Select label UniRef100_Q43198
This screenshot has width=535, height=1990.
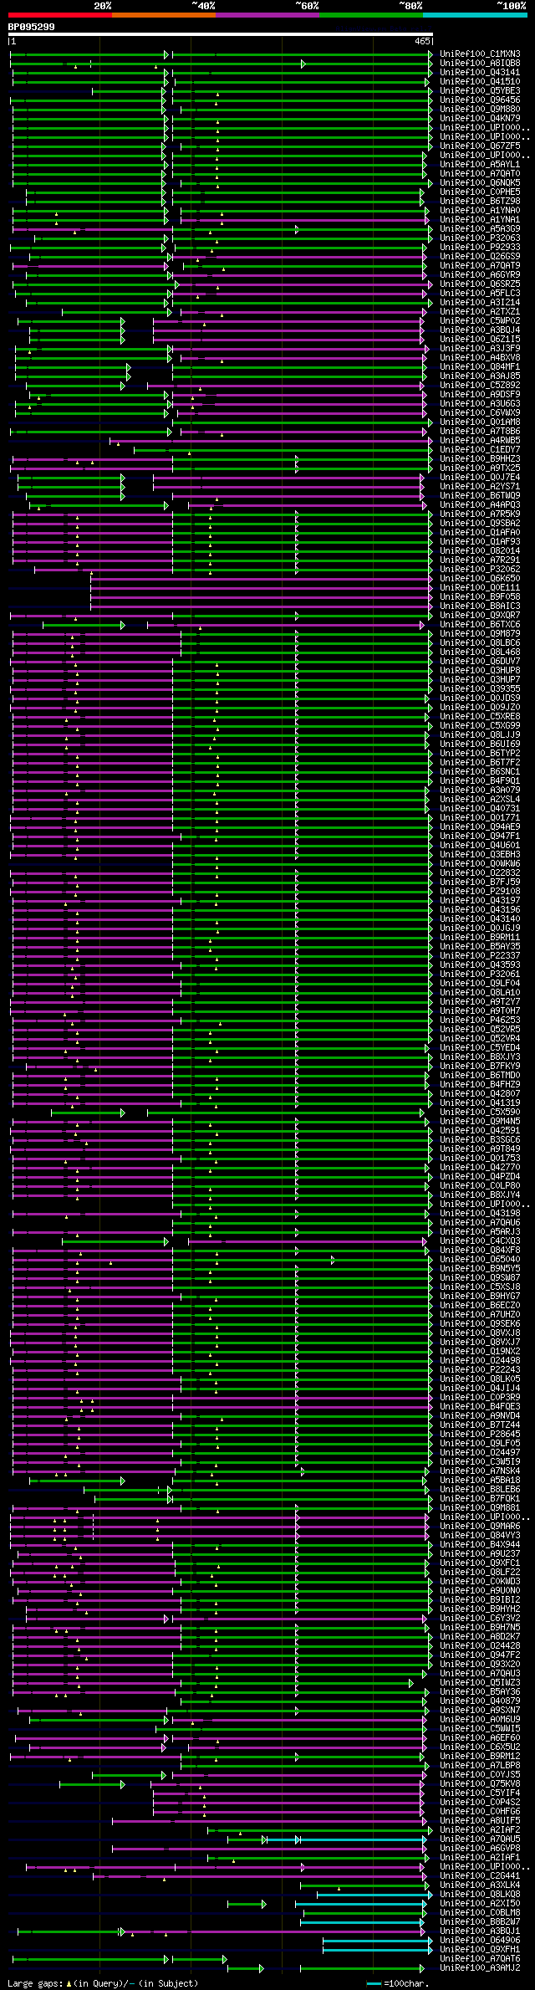[x=480, y=1213]
